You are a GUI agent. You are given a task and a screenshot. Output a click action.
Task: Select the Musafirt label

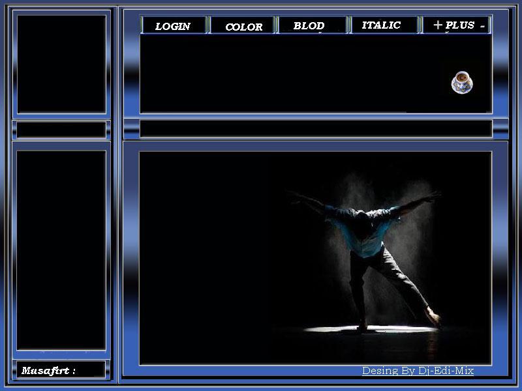tap(48, 370)
